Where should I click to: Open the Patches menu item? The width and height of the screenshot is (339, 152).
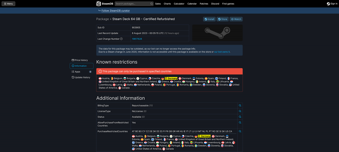(x=204, y=4)
